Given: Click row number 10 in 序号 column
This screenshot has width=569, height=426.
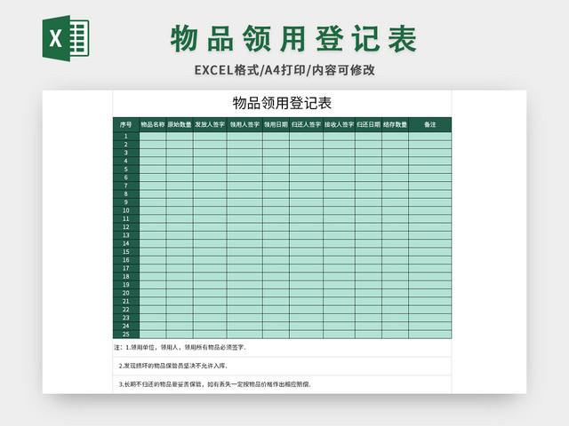Looking at the screenshot, I should (126, 210).
